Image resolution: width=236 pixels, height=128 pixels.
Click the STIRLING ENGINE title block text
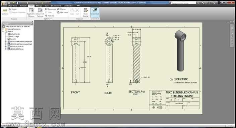pos(182,96)
